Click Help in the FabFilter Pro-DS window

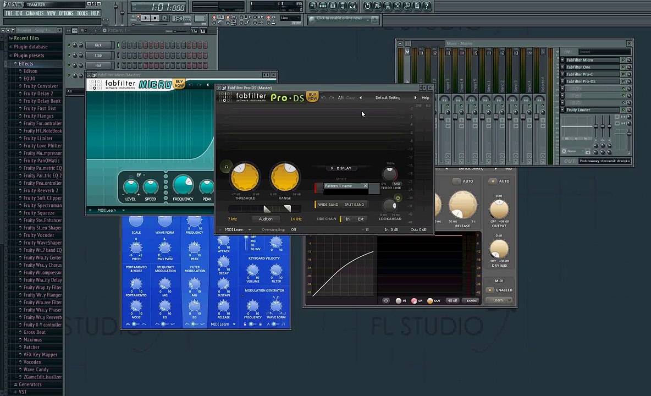pyautogui.click(x=425, y=98)
